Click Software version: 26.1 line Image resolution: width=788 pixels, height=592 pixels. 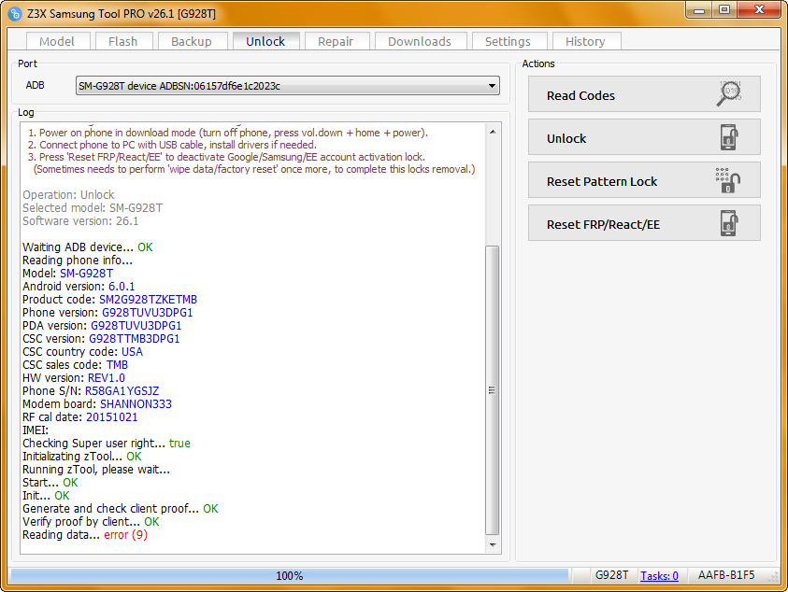click(x=80, y=221)
